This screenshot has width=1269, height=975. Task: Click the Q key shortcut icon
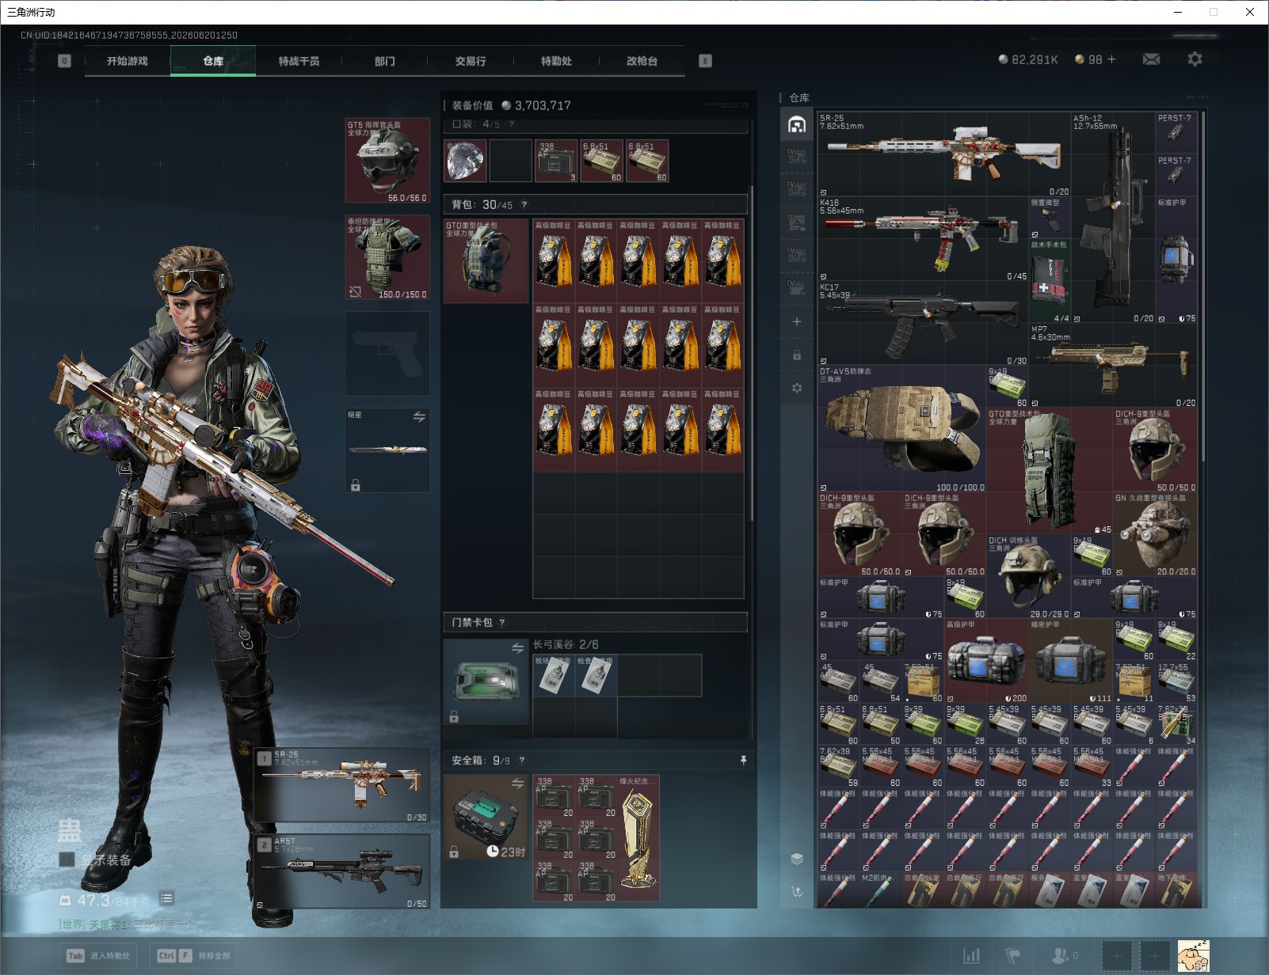click(x=64, y=61)
